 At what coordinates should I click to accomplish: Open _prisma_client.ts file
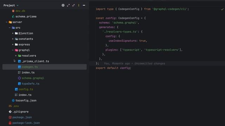pyautogui.click(x=35, y=61)
